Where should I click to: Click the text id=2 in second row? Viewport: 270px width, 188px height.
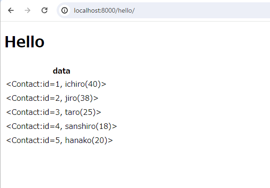[x=51, y=98]
